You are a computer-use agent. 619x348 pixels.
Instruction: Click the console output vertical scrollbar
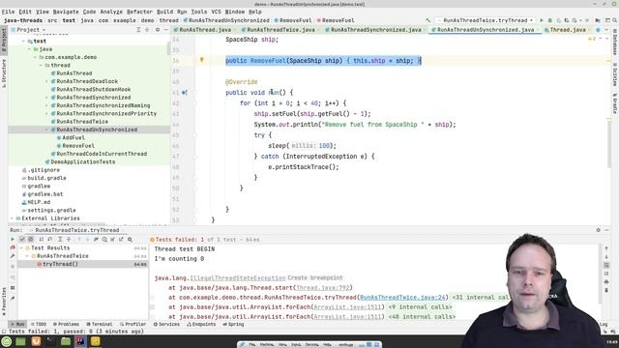pos(601,275)
